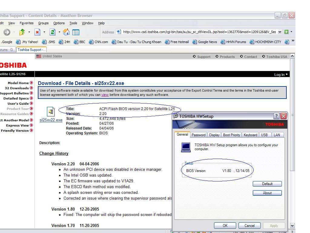Viewport: 310px width, 233px height.
Task: Open the 24H favorite
Action: (64, 42)
